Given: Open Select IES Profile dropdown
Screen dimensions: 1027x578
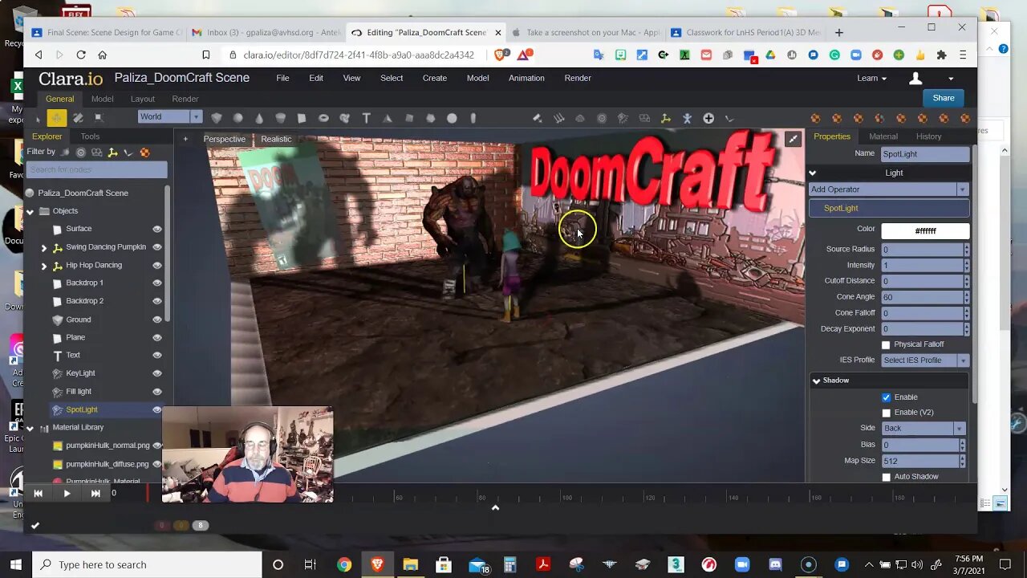Looking at the screenshot, I should (925, 360).
